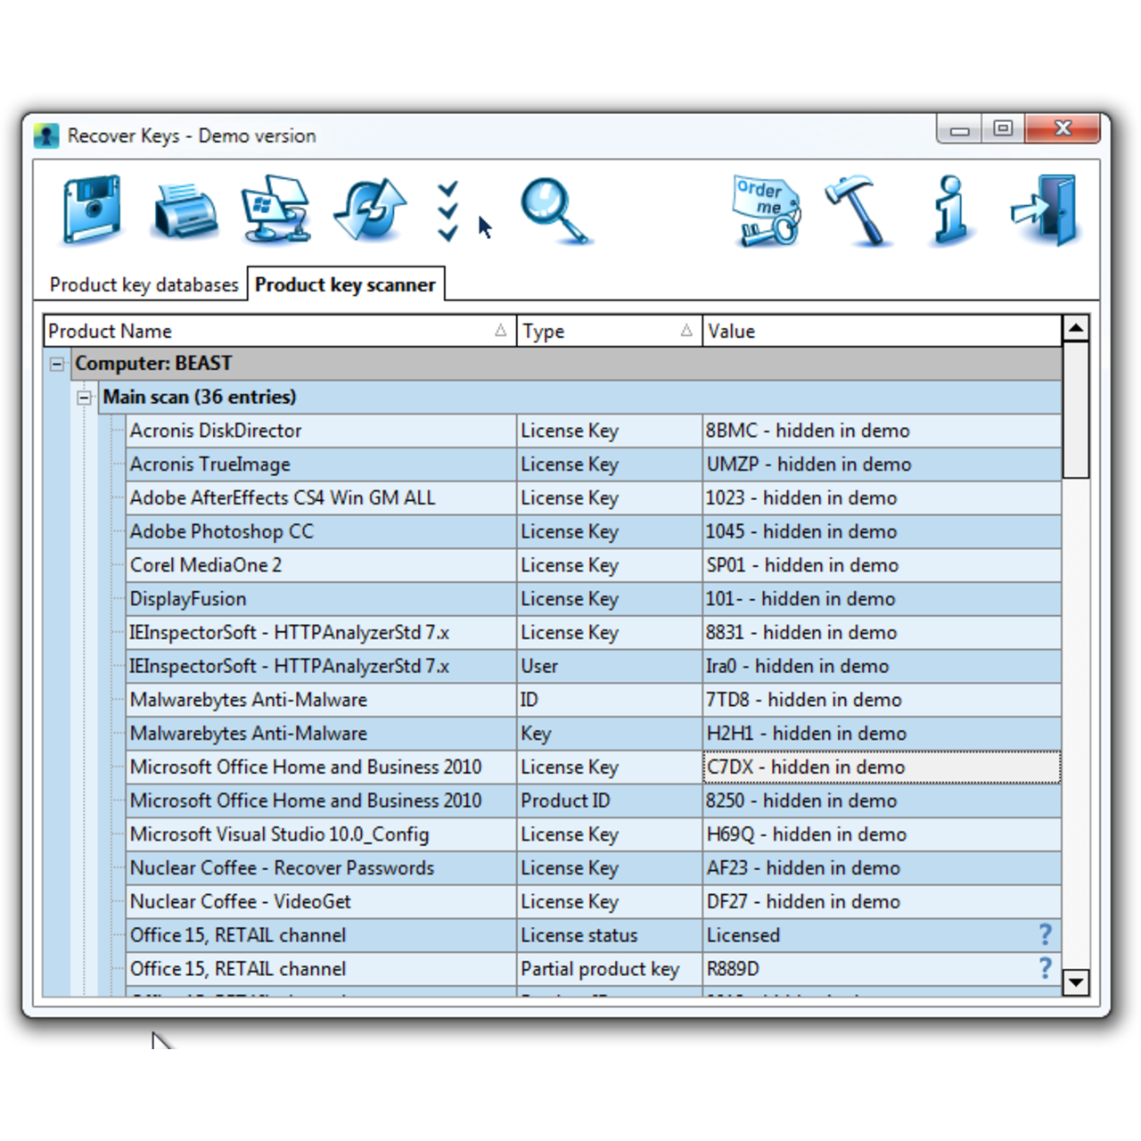
Task: Sort by Product Name column header
Action: click(x=280, y=331)
